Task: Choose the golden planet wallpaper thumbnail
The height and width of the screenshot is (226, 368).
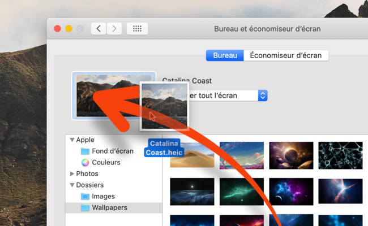Action: [291, 155]
